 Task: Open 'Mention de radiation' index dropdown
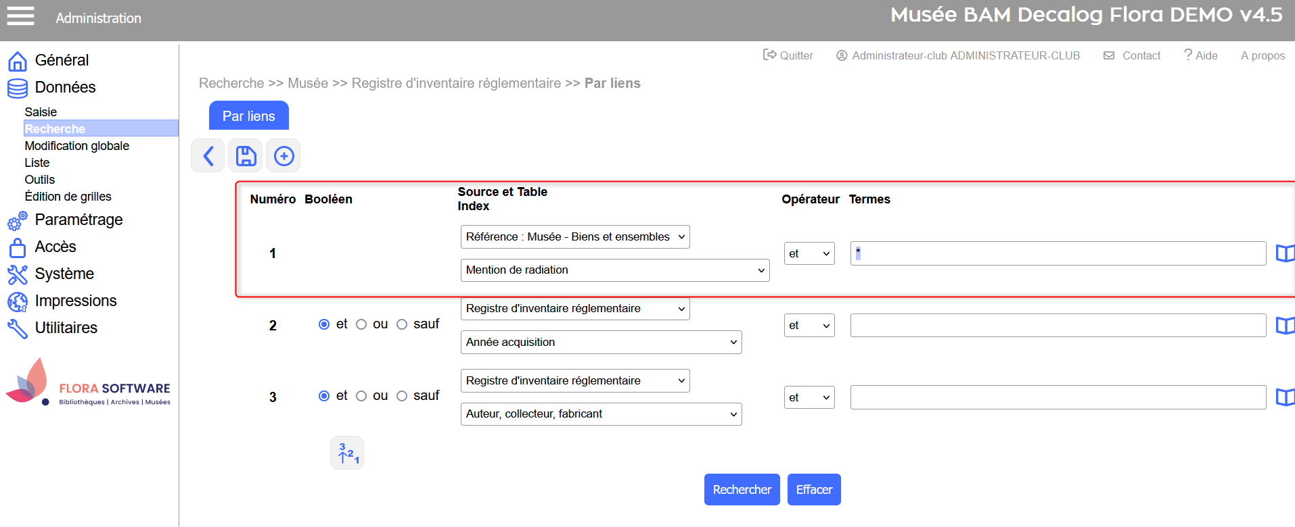pos(614,270)
